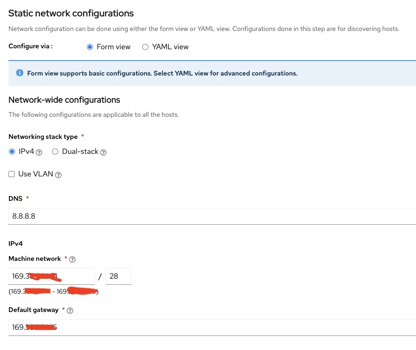Image resolution: width=416 pixels, height=350 pixels.
Task: Select the Dual-stack networking option
Action: pyautogui.click(x=55, y=152)
